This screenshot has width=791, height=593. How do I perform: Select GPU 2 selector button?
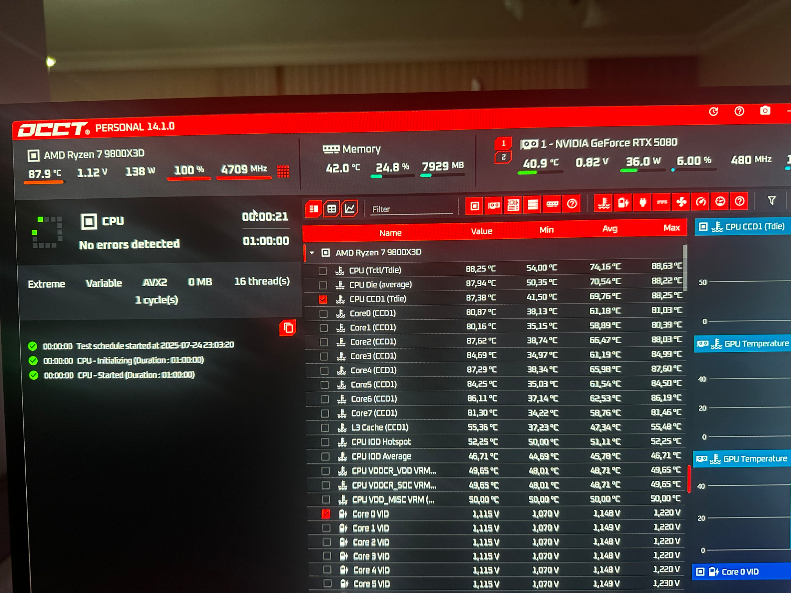[503, 157]
